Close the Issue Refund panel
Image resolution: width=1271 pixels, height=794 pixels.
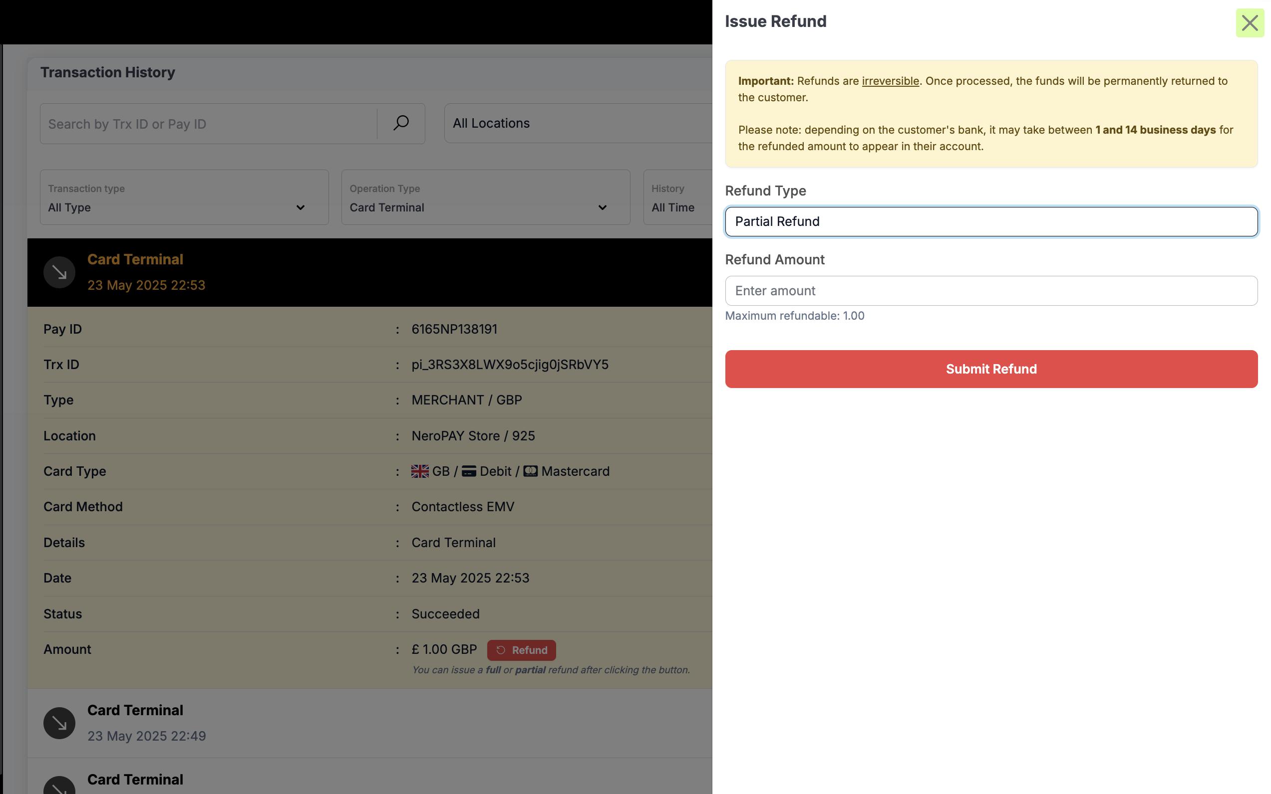coord(1249,23)
